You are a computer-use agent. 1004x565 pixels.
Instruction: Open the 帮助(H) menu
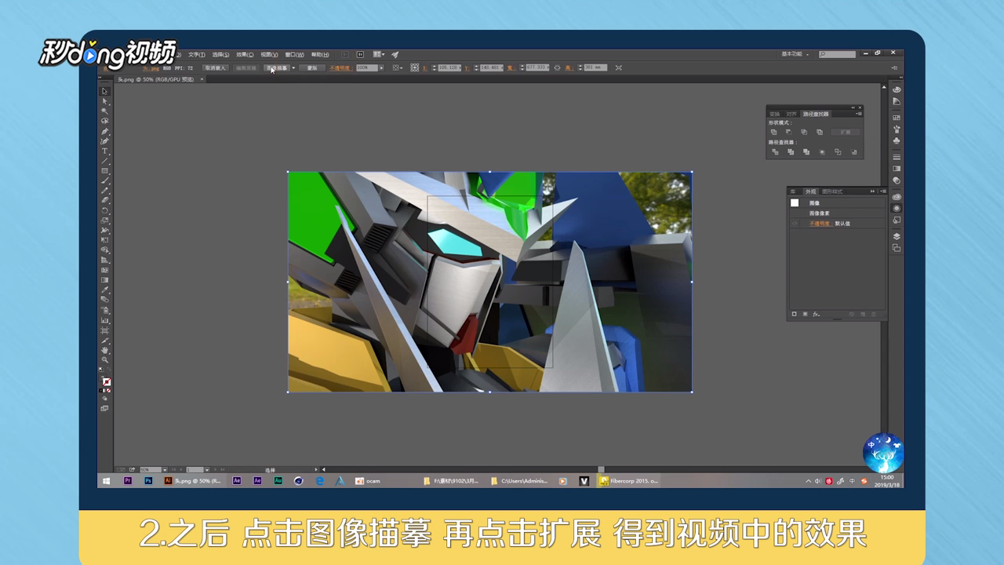(x=320, y=55)
